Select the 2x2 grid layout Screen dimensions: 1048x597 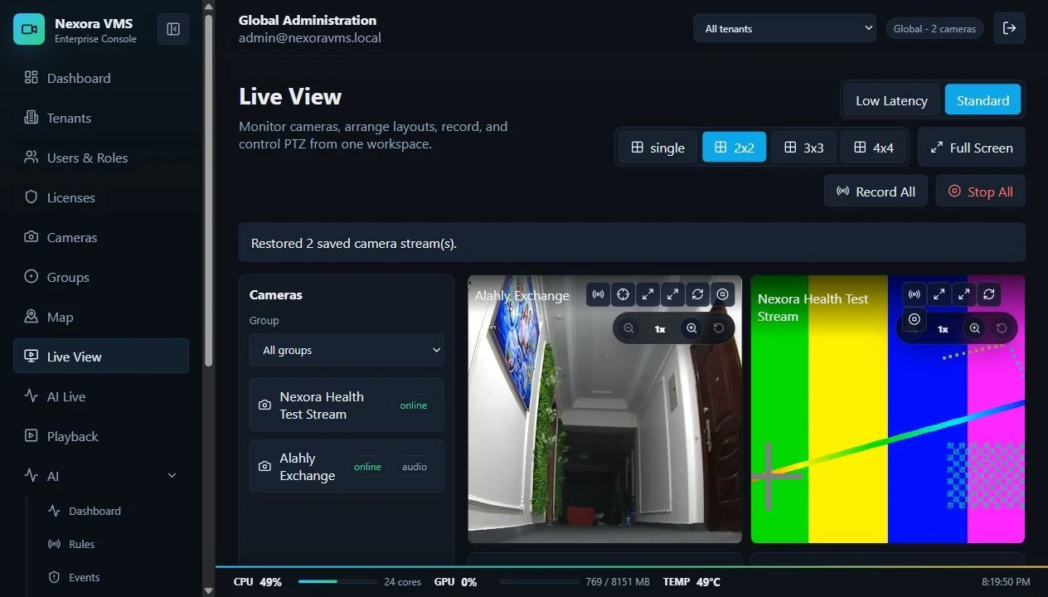[734, 148]
